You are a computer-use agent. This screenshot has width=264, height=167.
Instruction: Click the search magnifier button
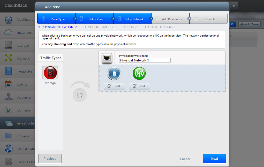pos(233,24)
